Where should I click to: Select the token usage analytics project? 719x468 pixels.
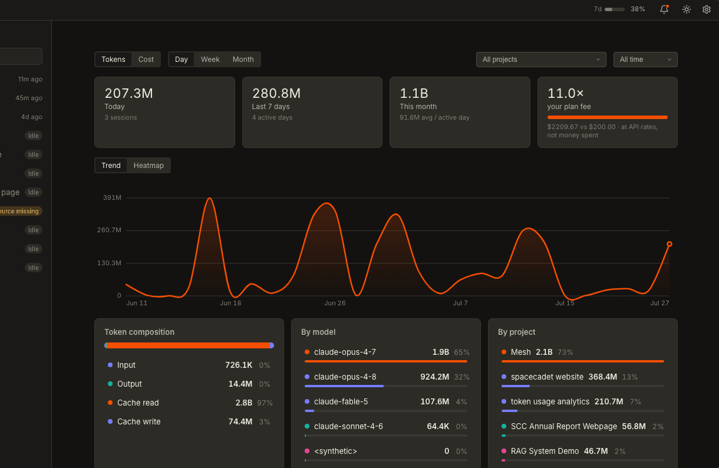coord(583,405)
